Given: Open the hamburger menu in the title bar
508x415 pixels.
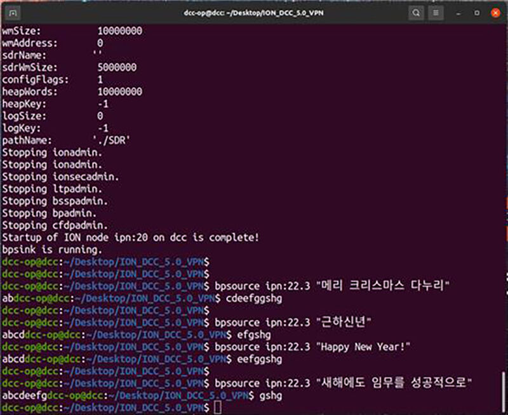Looking at the screenshot, I should pyautogui.click(x=436, y=13).
